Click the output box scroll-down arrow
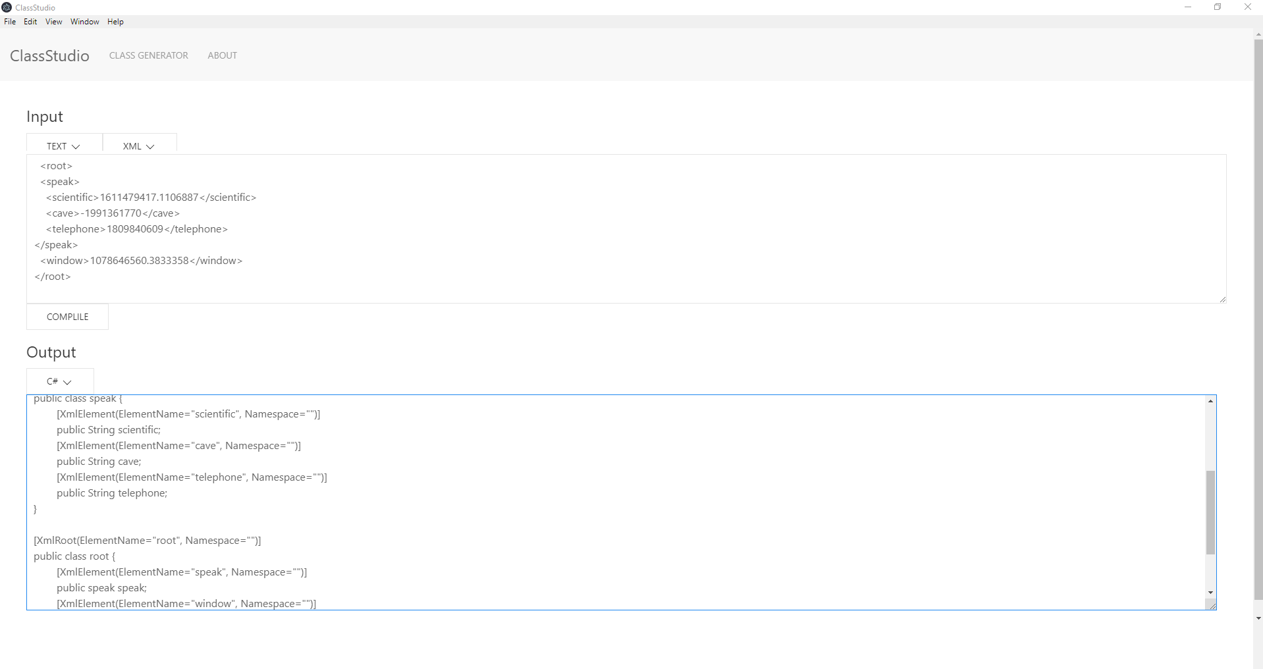Image resolution: width=1263 pixels, height=669 pixels. click(1210, 593)
